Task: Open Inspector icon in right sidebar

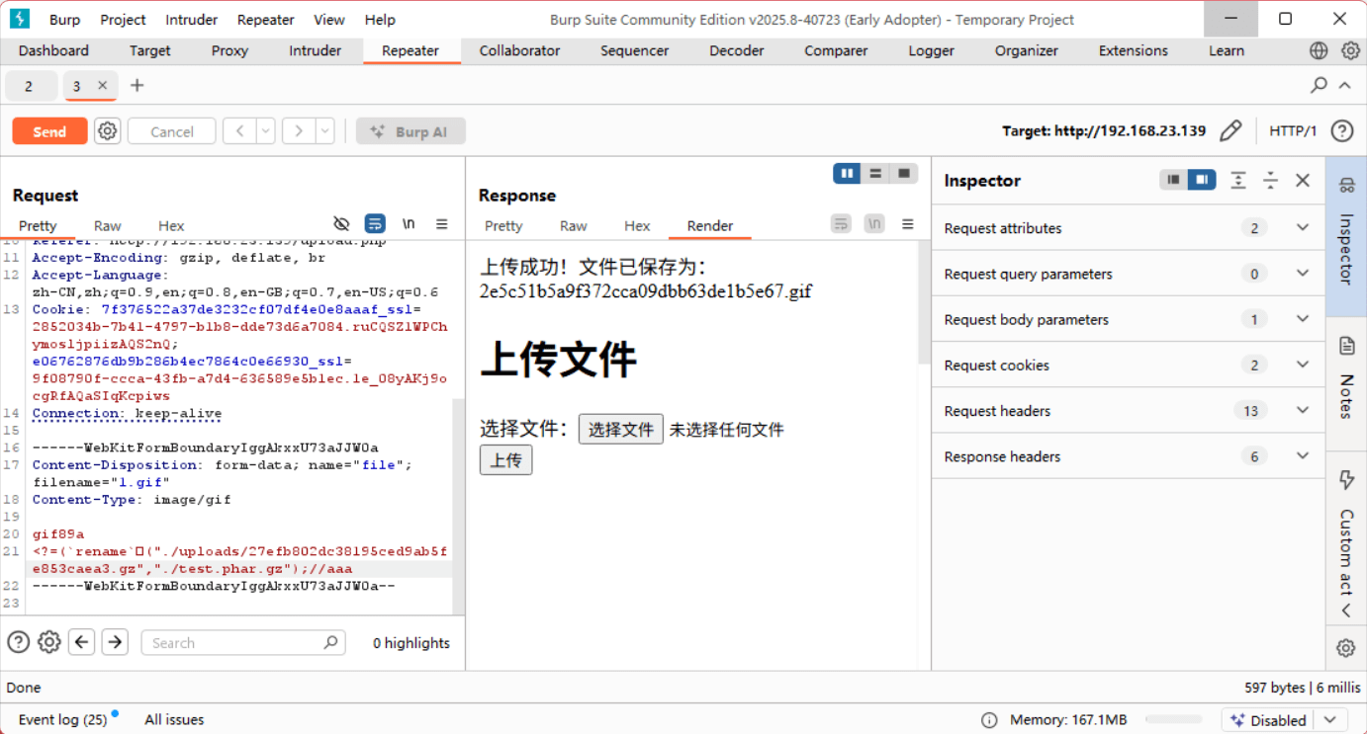Action: coord(1346,185)
